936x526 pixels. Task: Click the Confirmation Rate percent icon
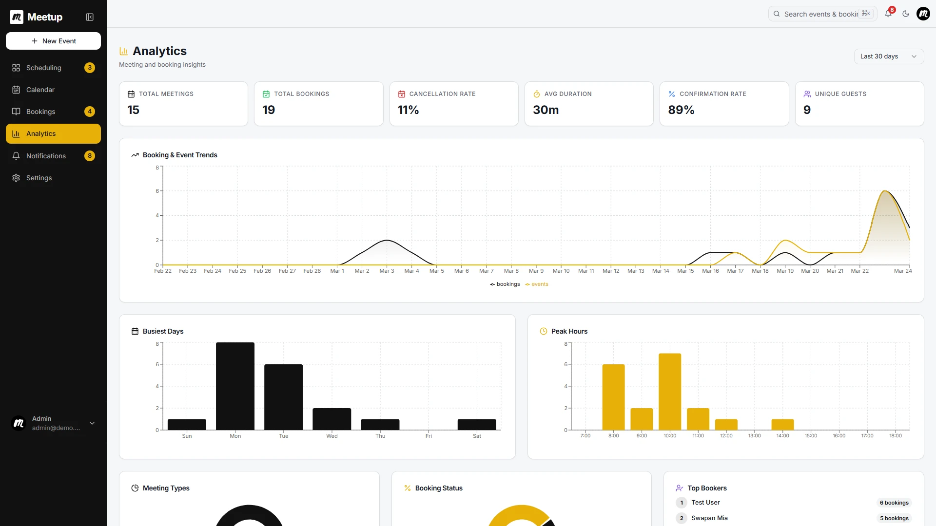click(x=672, y=94)
